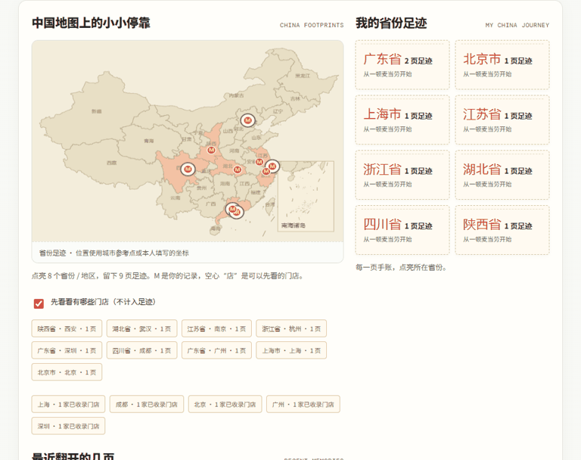Click the 广西 label on the map

(210, 204)
